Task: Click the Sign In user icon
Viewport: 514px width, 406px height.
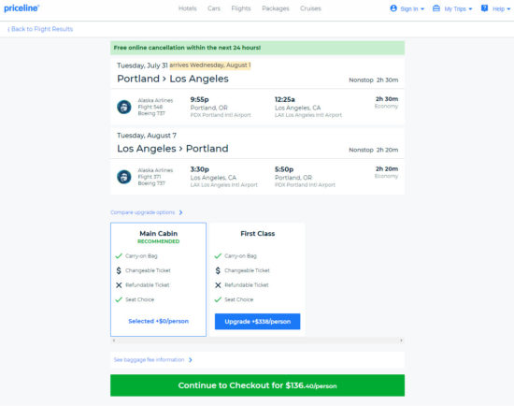Action: click(x=393, y=8)
